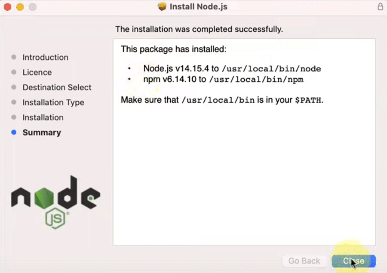The image size is (387, 273).
Task: Select the Summary step
Action: click(x=42, y=132)
